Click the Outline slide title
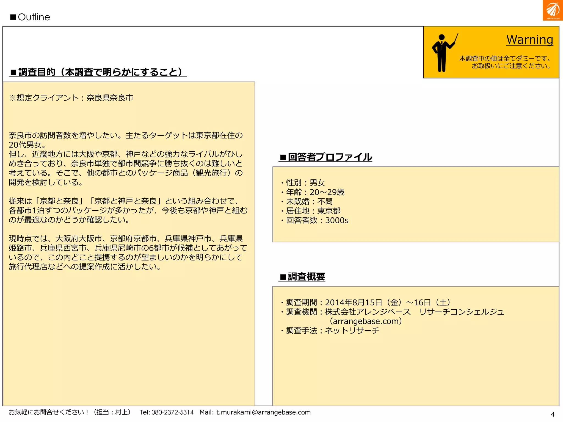Image resolution: width=563 pixels, height=422 pixels. pos(30,17)
